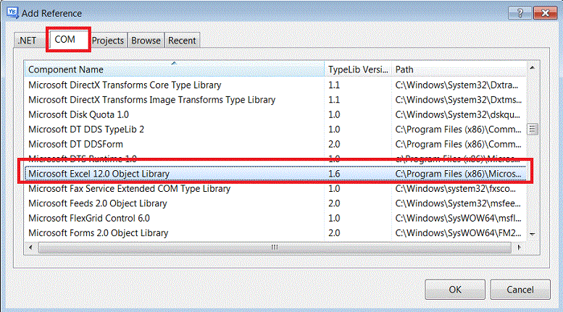
Task: Go to the Browse tab
Action: [x=146, y=41]
